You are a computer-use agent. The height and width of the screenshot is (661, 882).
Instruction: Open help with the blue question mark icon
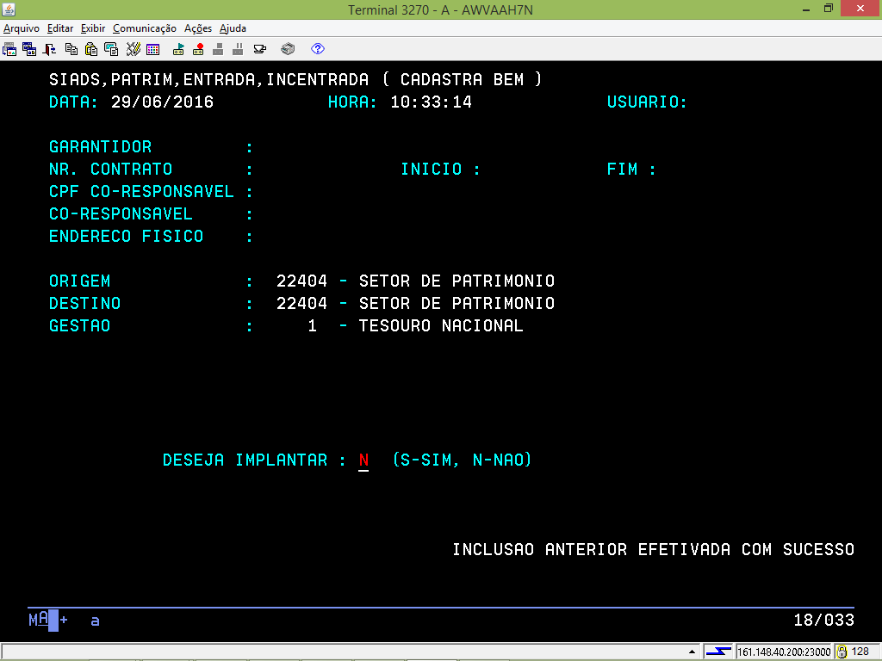pos(318,49)
